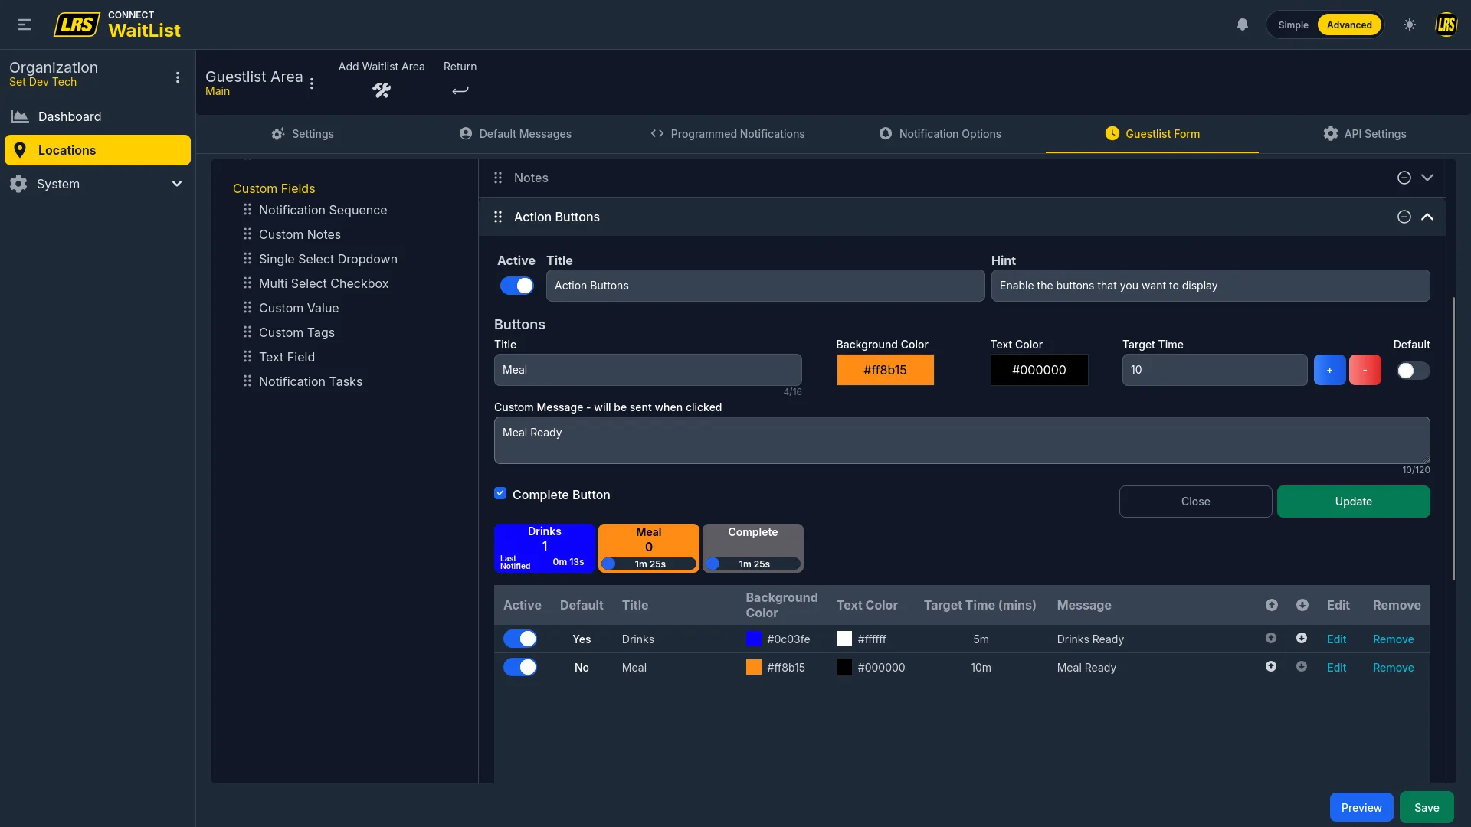The image size is (1471, 827).
Task: Expand the Notes section chevron
Action: [1427, 178]
